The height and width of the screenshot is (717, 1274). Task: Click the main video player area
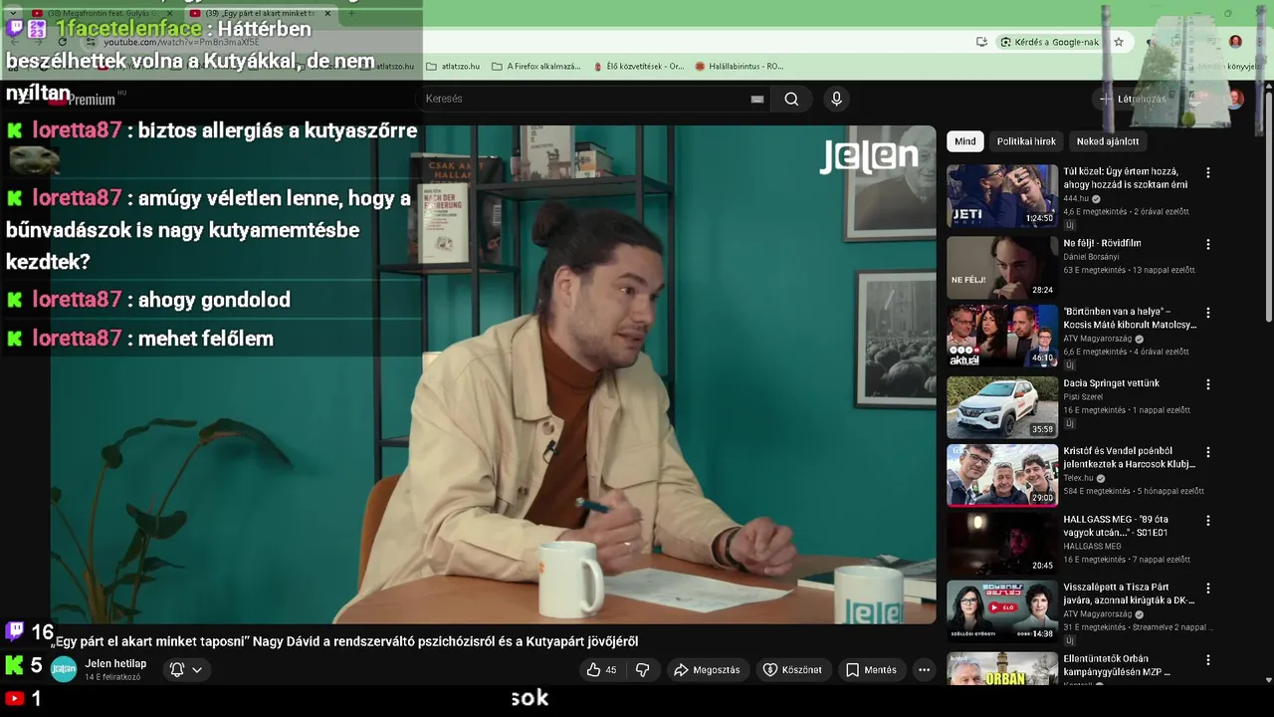tap(493, 374)
